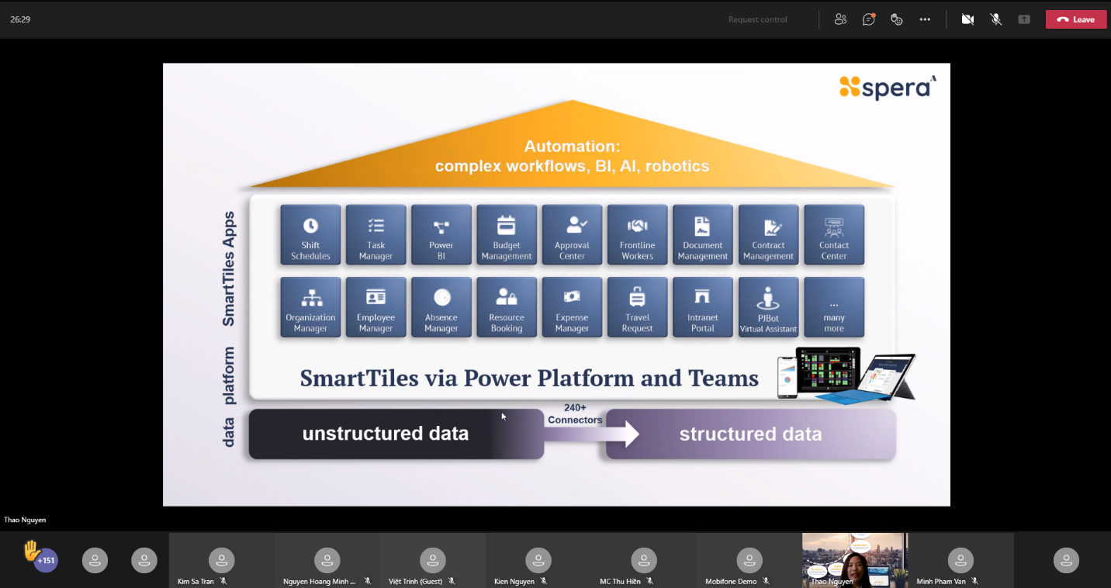Open the +151 overflow participants bubble

[x=46, y=560]
